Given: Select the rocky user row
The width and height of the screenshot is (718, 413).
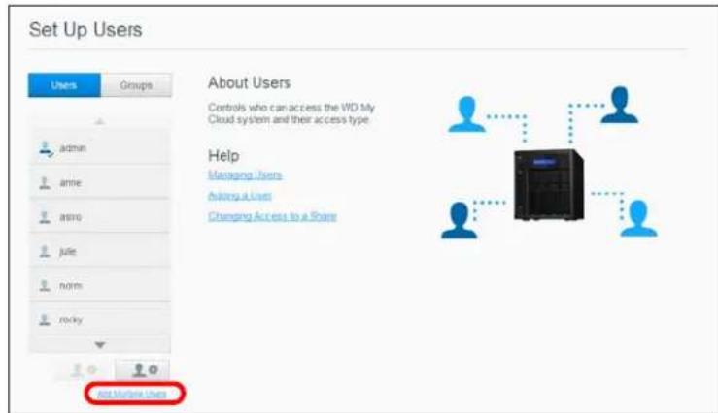Looking at the screenshot, I should 100,319.
